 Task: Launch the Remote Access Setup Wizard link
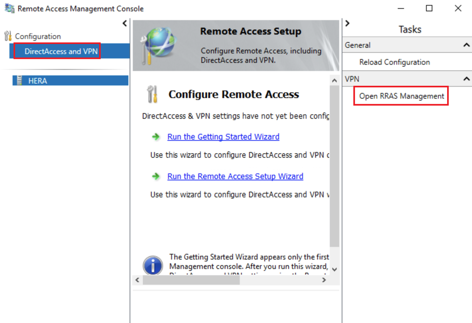coord(235,176)
